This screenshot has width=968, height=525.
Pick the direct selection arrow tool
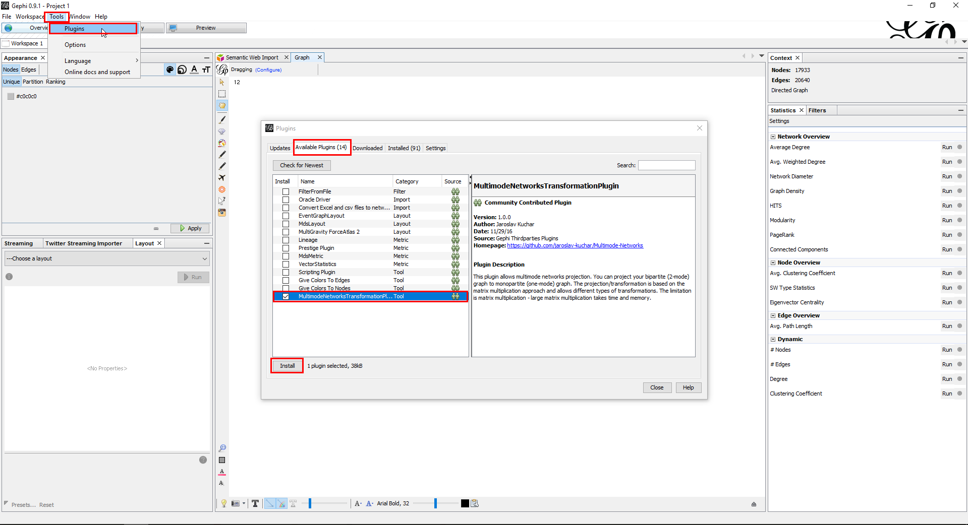(x=222, y=82)
